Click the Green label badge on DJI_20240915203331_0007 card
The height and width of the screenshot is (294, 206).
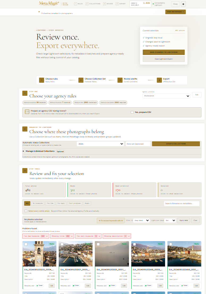[112, 285]
